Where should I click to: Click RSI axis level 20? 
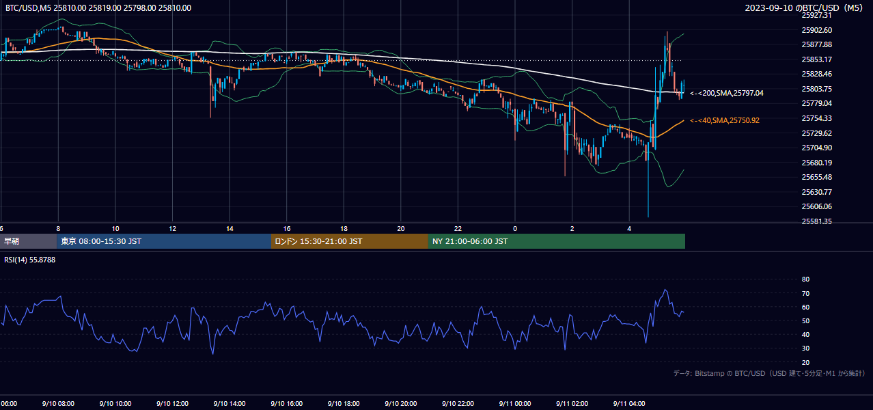pyautogui.click(x=806, y=362)
